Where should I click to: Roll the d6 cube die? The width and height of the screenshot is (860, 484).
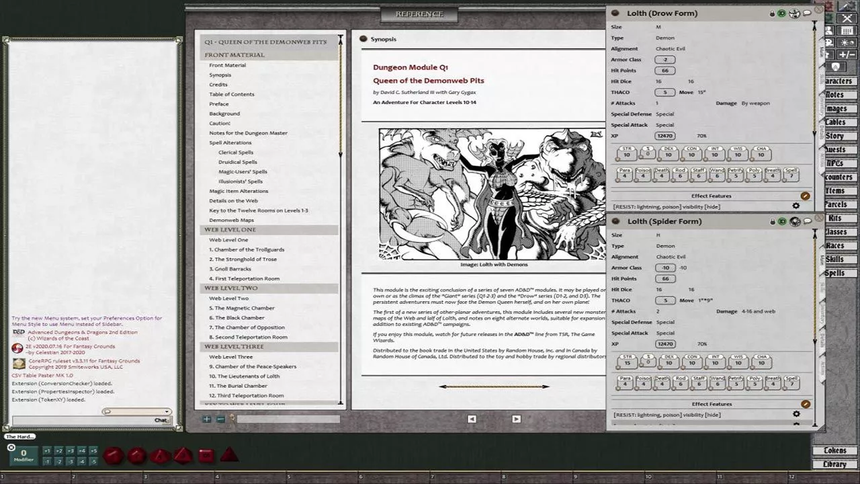pos(206,456)
